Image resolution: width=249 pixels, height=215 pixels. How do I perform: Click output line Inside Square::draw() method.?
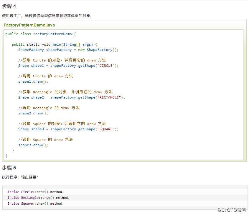tap(36, 204)
